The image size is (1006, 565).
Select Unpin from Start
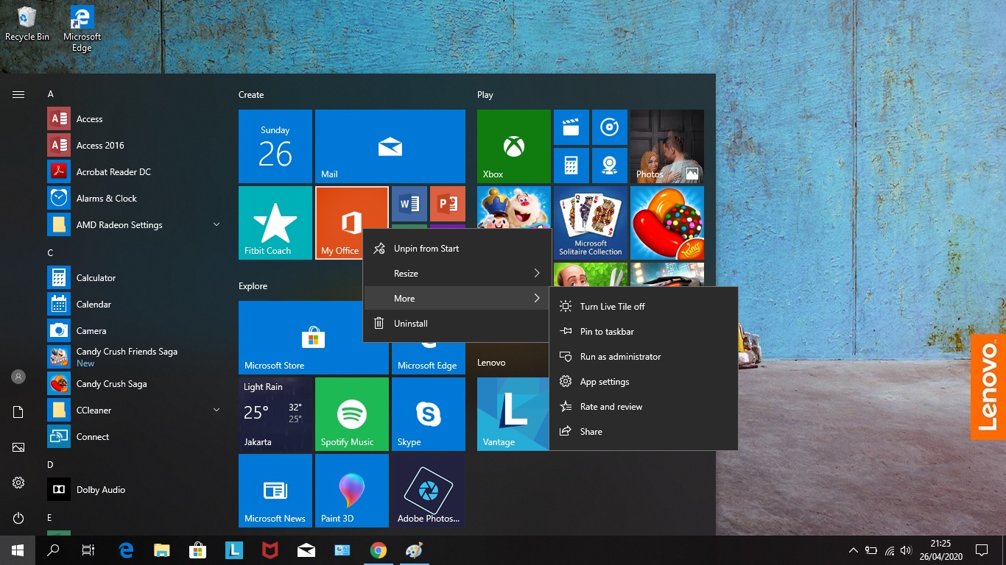457,248
